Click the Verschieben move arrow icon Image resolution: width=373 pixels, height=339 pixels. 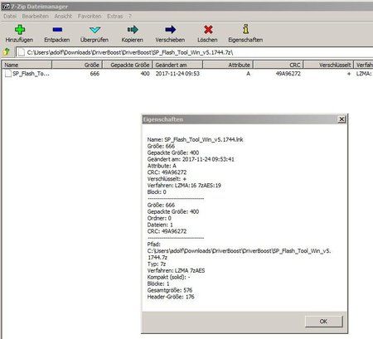(x=170, y=29)
